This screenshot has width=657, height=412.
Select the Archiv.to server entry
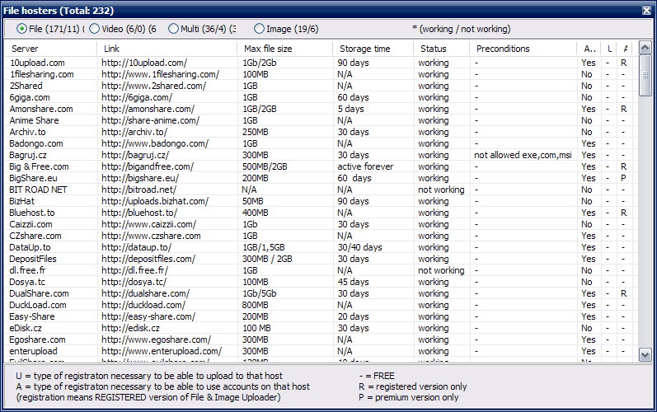click(x=28, y=132)
